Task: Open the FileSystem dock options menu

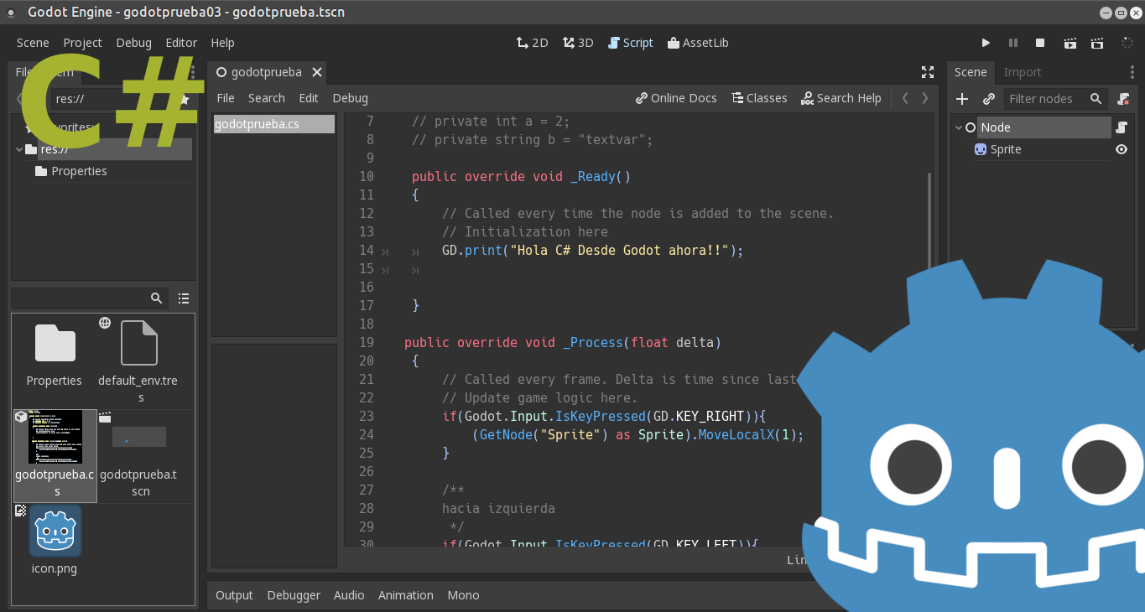Action: 193,72
